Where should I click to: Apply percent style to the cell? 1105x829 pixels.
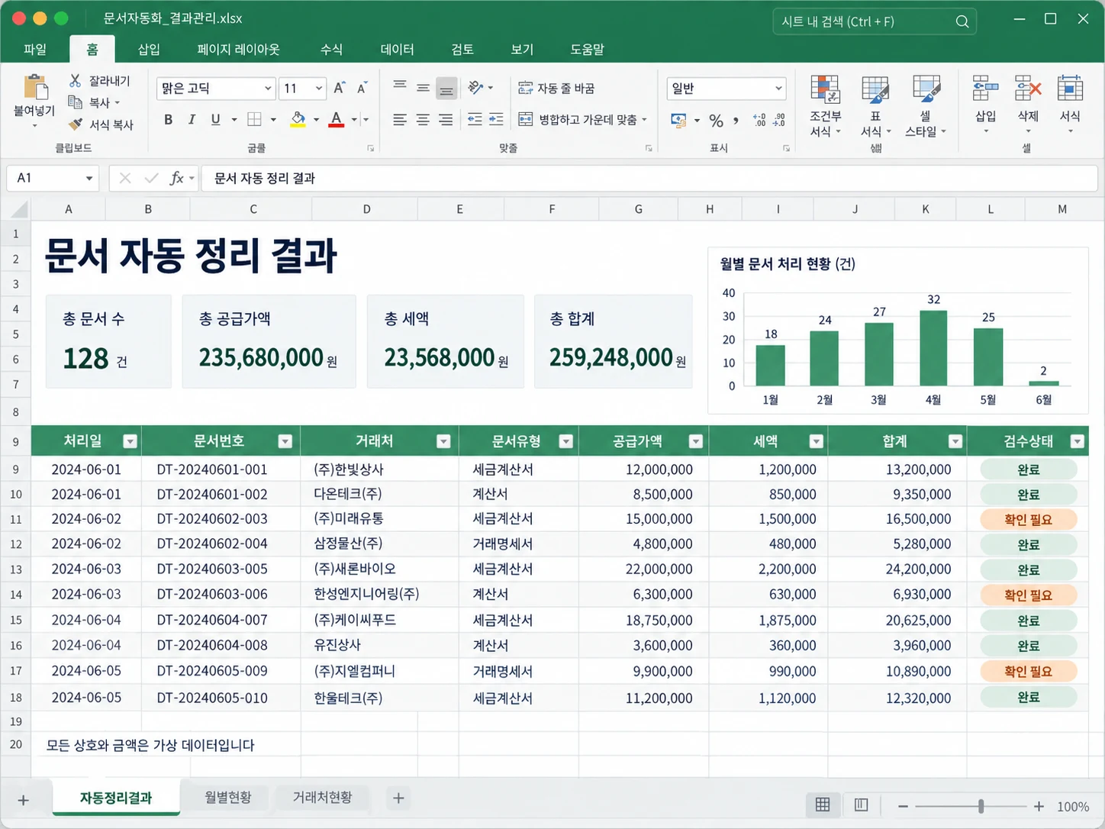(x=716, y=120)
